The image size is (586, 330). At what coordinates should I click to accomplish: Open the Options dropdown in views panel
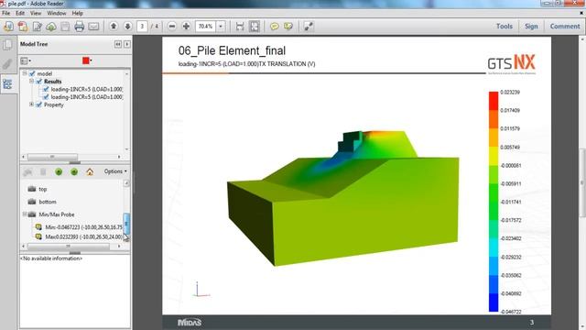pos(115,171)
